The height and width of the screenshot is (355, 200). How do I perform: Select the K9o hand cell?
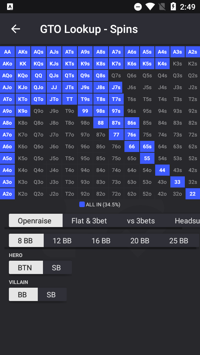pyautogui.click(x=23, y=111)
